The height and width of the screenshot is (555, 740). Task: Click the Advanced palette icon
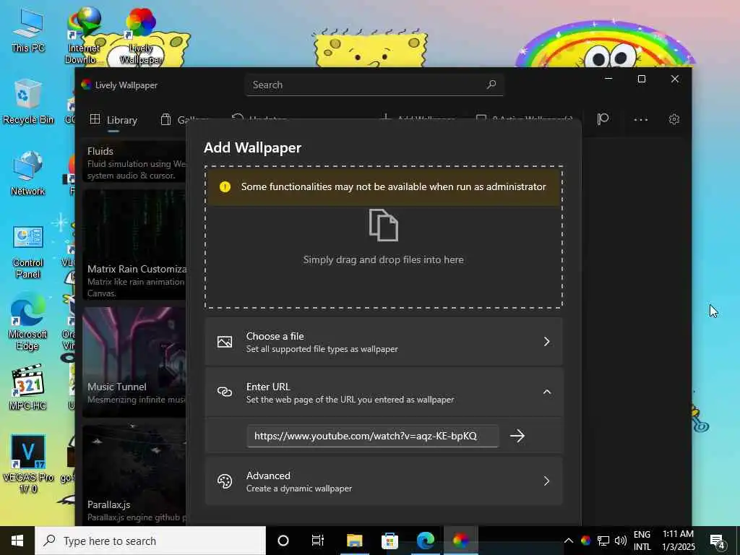coord(225,481)
